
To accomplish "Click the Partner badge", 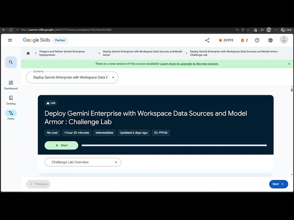I will (60, 40).
